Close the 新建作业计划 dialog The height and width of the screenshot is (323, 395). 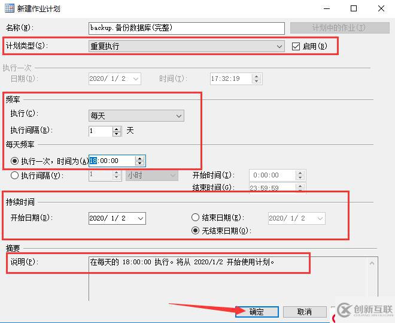click(x=381, y=8)
